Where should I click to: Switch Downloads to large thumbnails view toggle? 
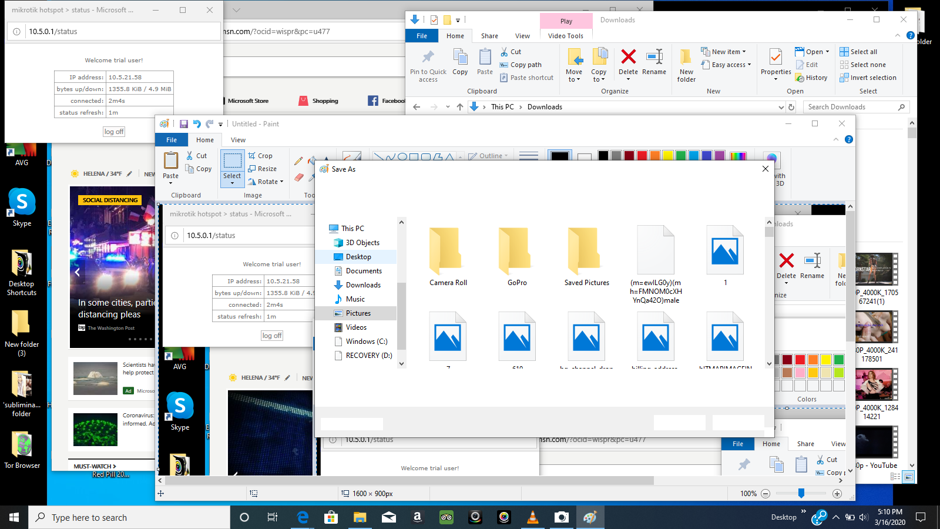click(908, 477)
